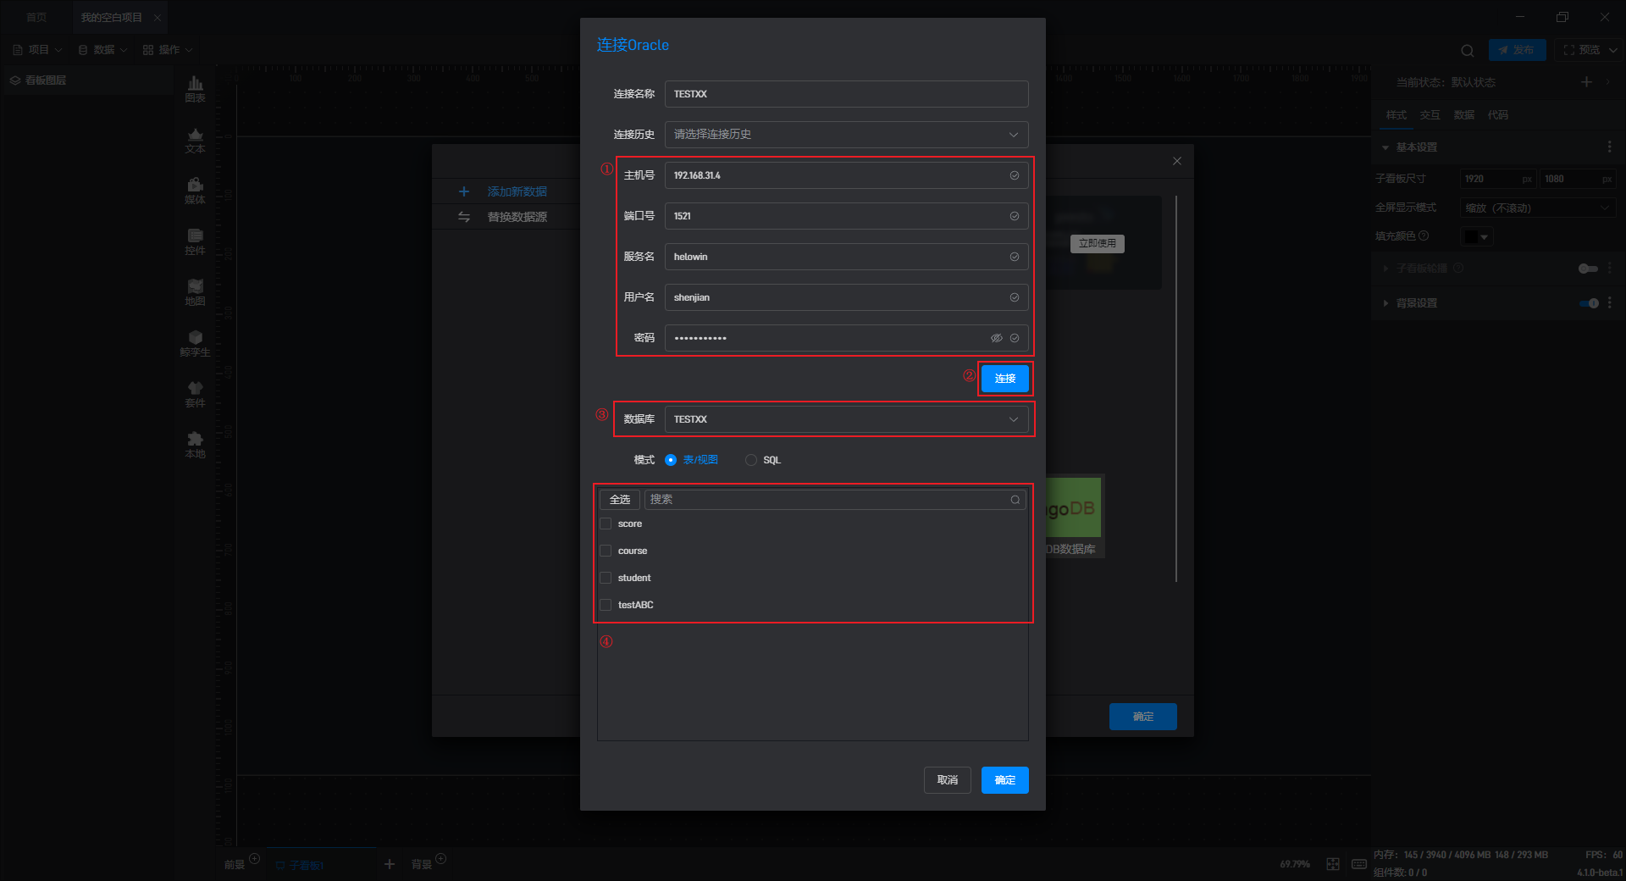Close the 我的空白项目 tab
Image resolution: width=1626 pixels, height=881 pixels.
coord(157,17)
